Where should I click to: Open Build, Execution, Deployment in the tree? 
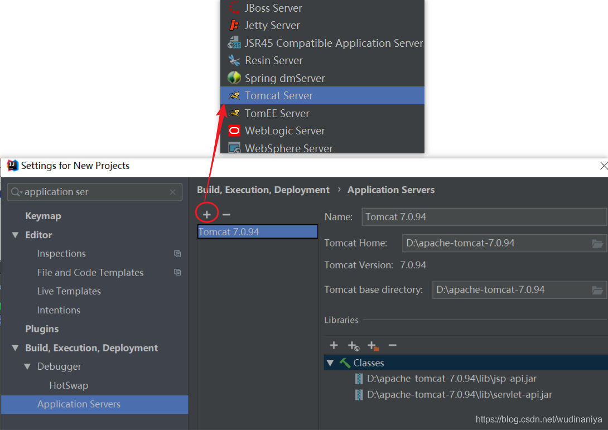click(x=91, y=348)
